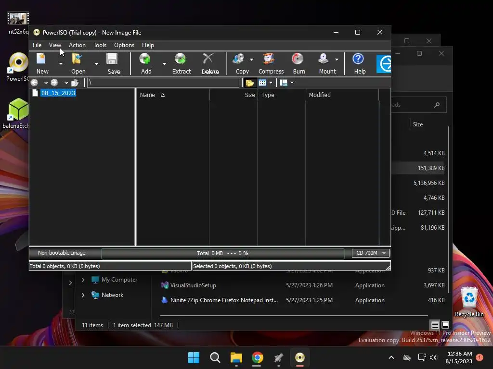Switch Explorer to details view icon
The image size is (493, 369).
point(435,325)
